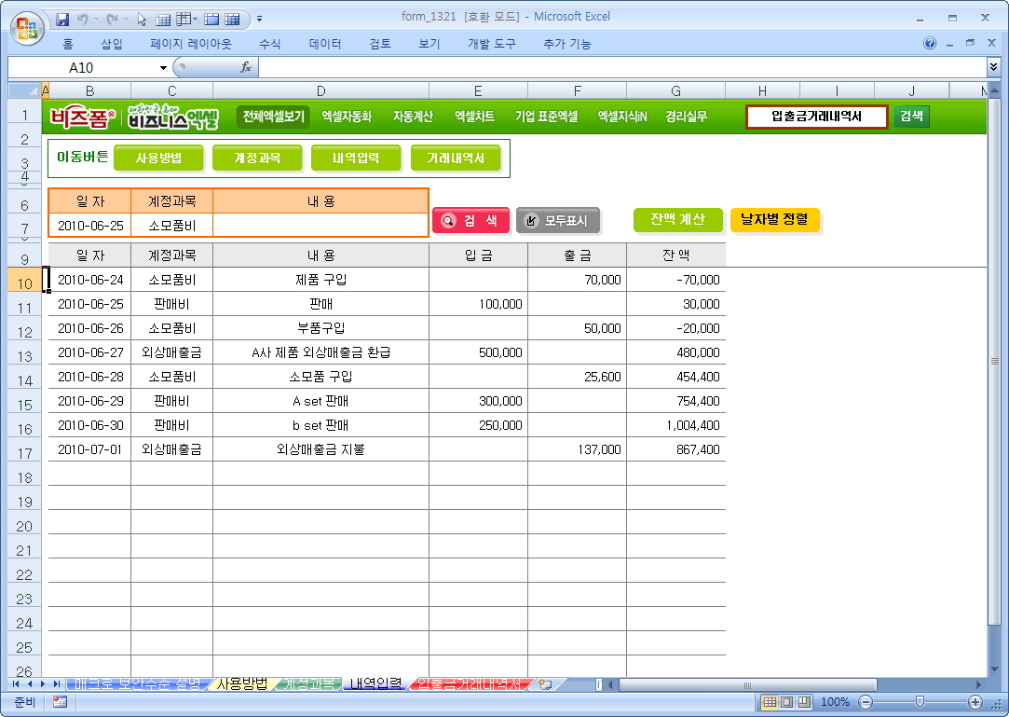
Task: Click the zoom slider handle
Action: pos(920,702)
